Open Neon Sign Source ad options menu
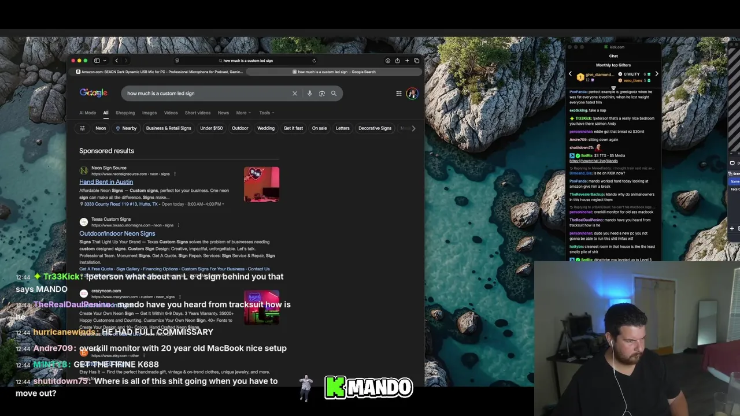This screenshot has width=740, height=416. click(x=175, y=174)
